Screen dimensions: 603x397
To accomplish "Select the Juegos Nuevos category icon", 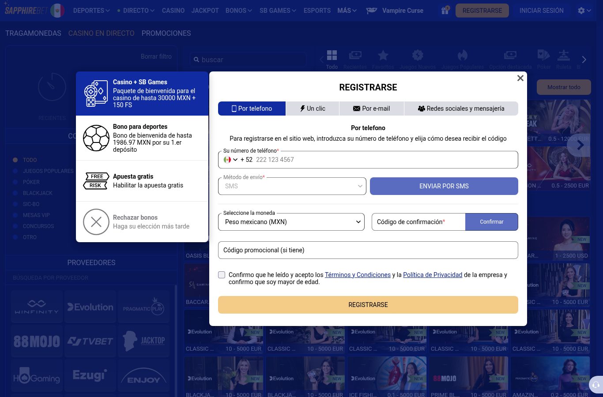I will [x=418, y=60].
